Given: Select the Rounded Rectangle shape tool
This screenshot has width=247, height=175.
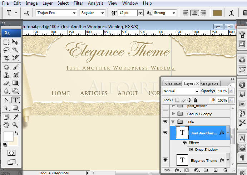Looking at the screenshot, I should (15, 108).
